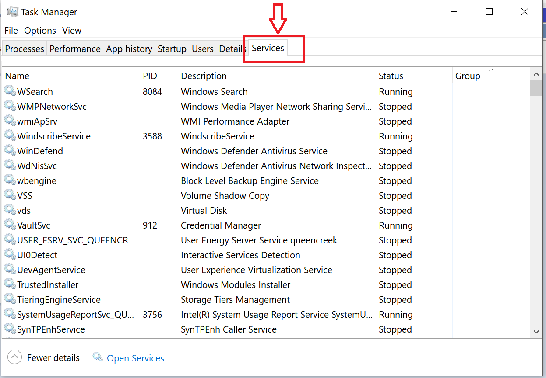
Task: Click the vds service gear icon
Action: click(10, 210)
